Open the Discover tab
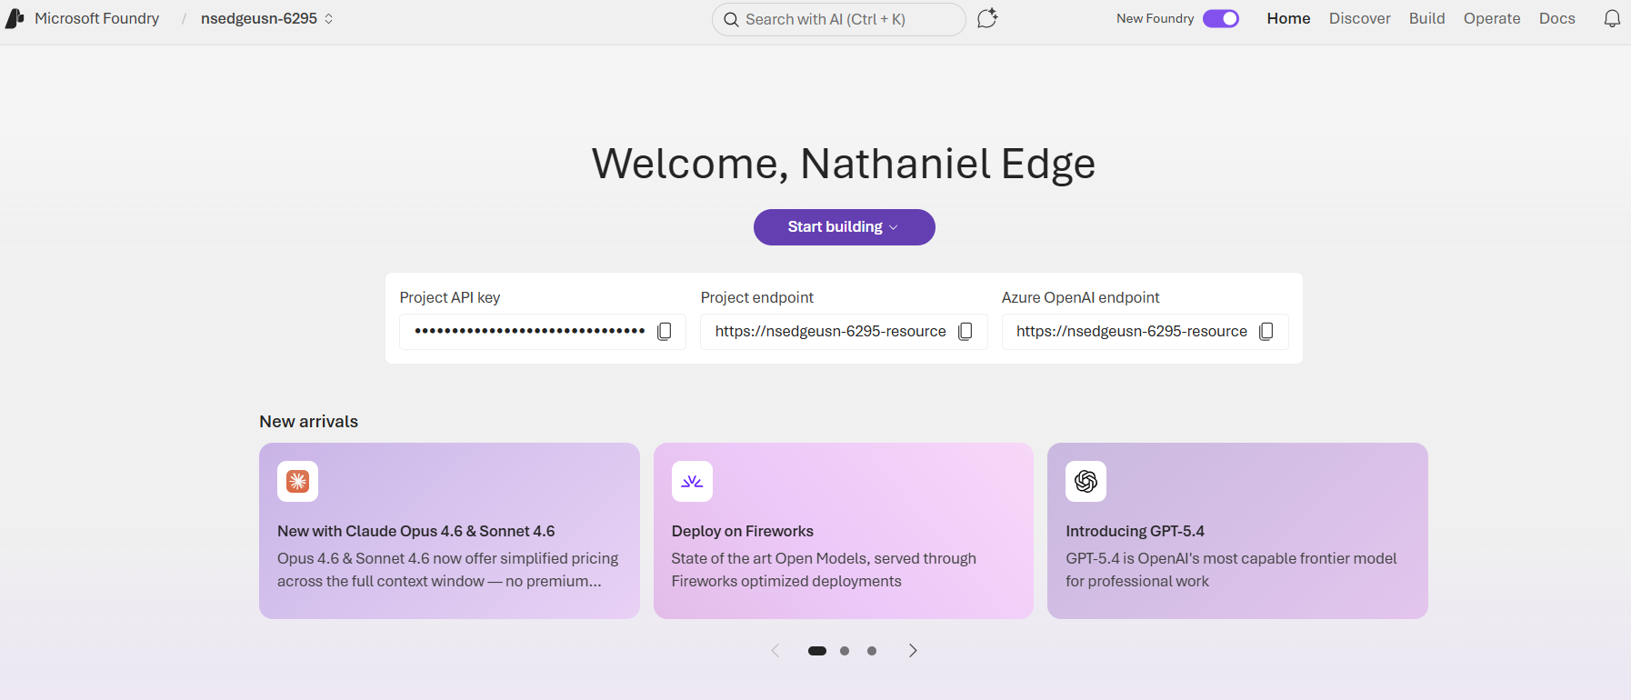 point(1360,18)
